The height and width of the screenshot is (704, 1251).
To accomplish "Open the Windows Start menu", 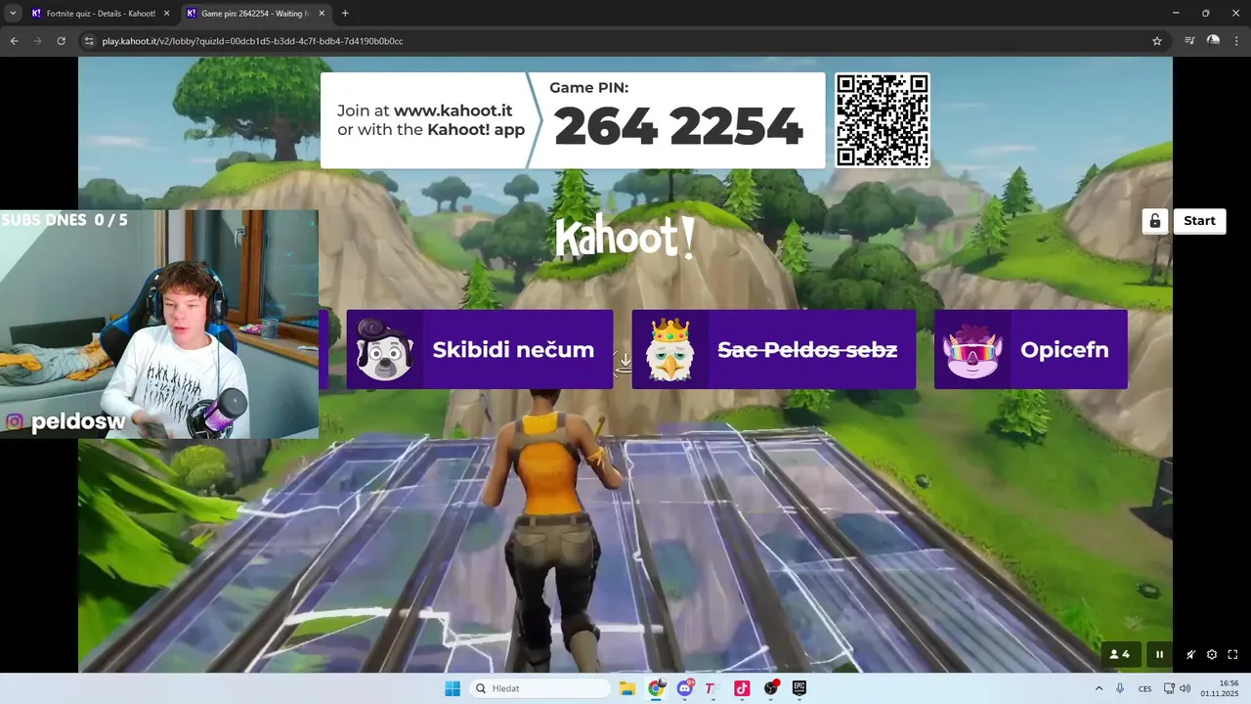I will (x=453, y=688).
